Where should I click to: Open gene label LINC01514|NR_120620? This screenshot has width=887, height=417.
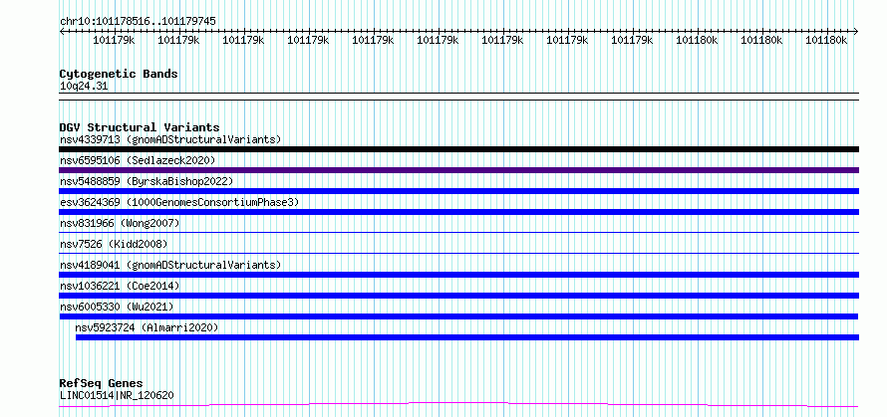click(117, 395)
